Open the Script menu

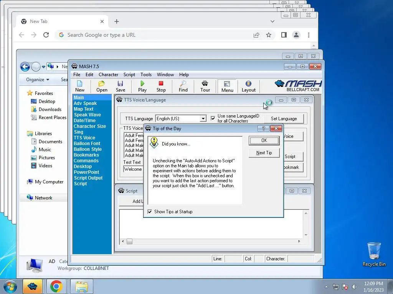(129, 75)
